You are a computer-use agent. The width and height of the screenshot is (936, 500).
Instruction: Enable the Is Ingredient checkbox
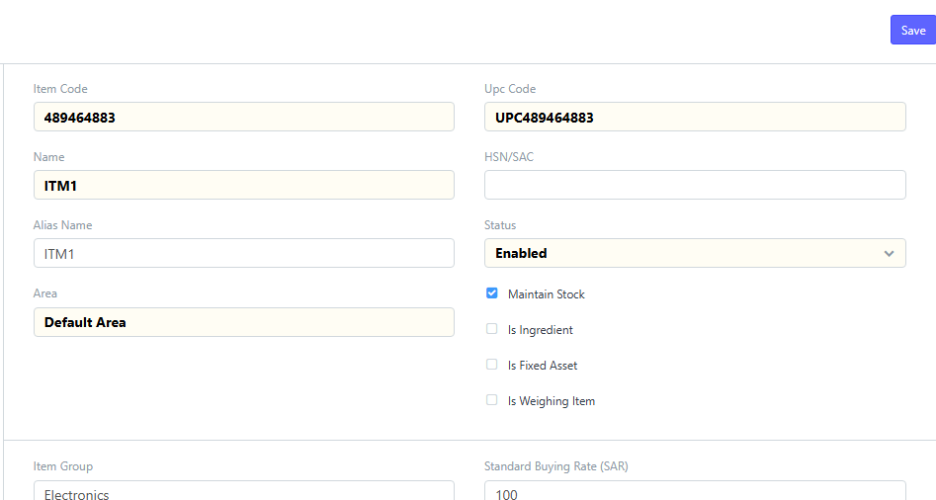click(x=492, y=329)
